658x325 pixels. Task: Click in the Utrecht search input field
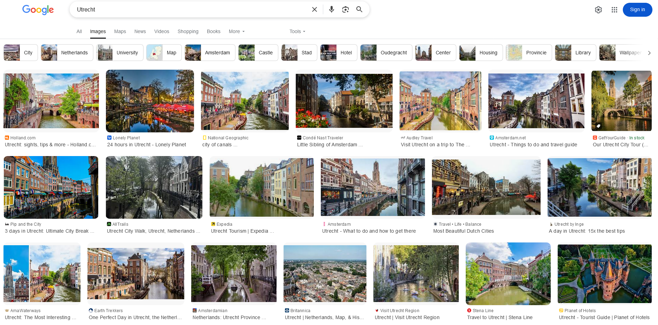192,9
